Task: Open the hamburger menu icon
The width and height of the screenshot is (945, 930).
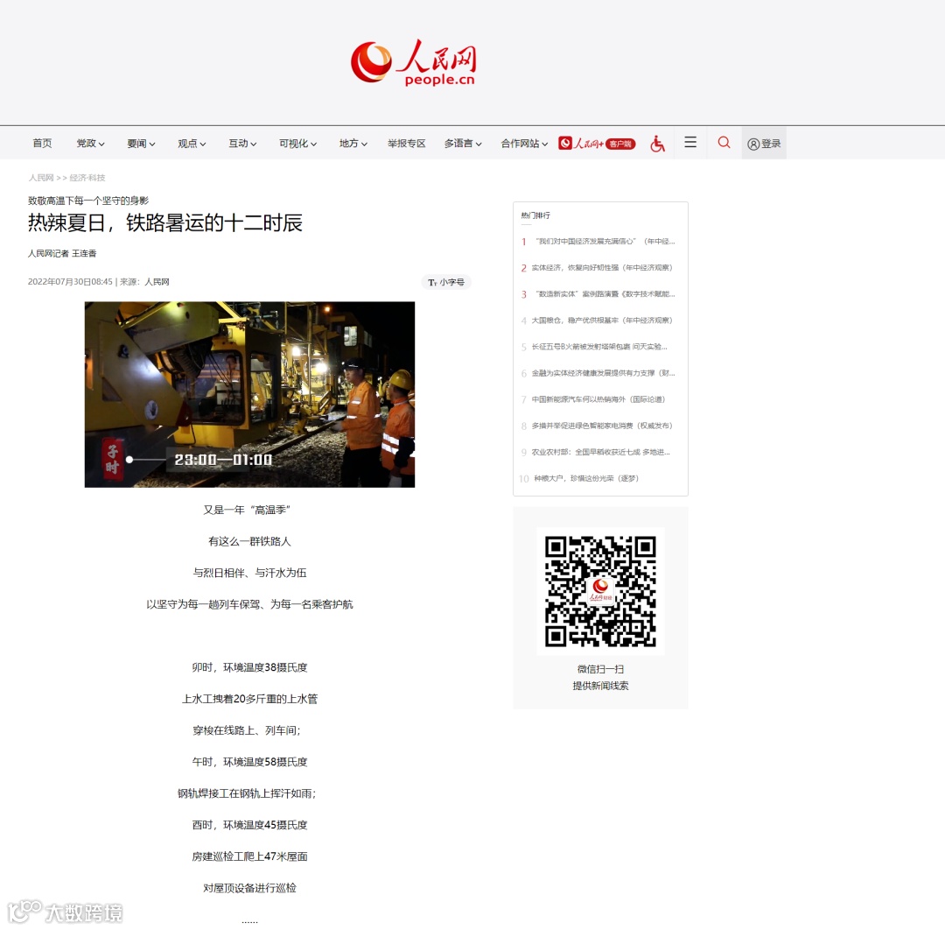Action: [690, 143]
